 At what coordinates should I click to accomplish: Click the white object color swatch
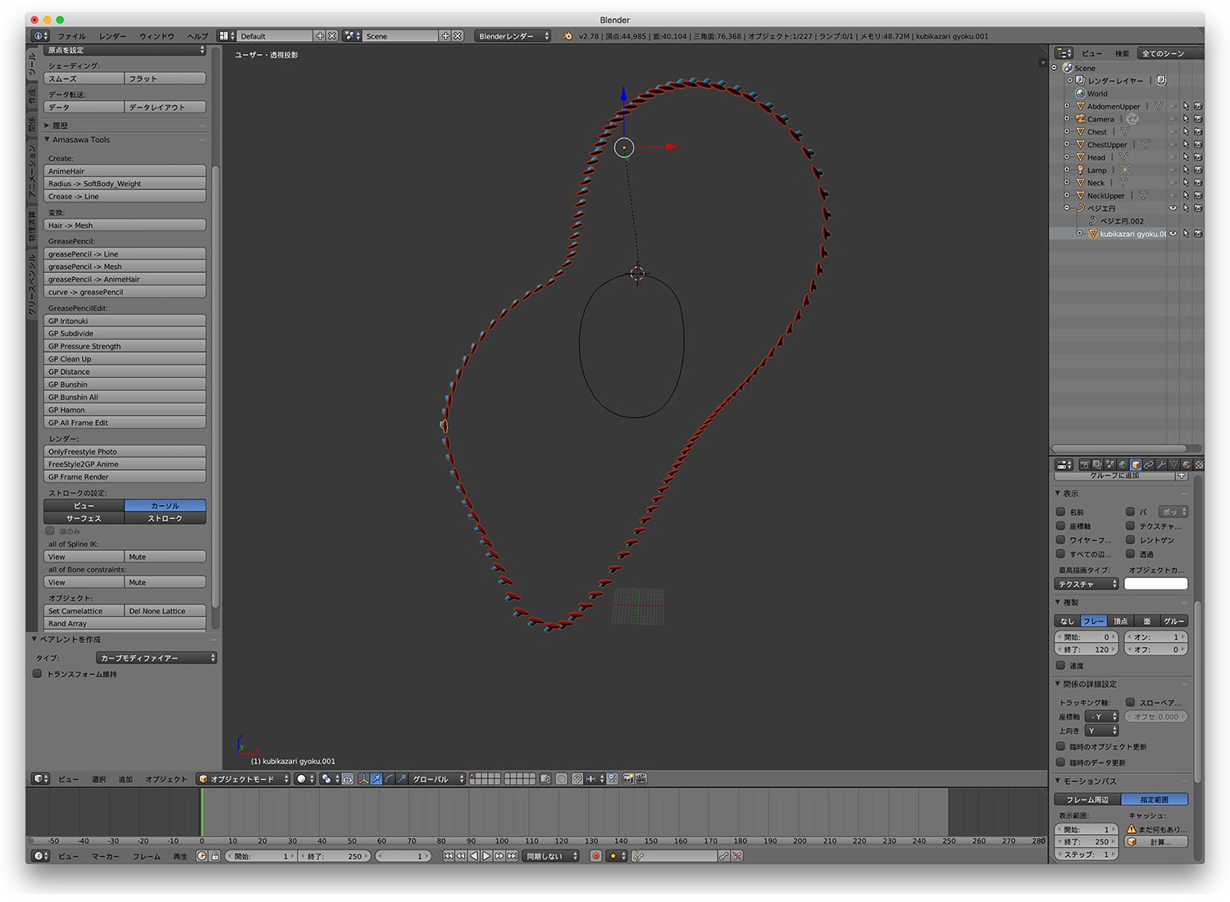(x=1155, y=584)
